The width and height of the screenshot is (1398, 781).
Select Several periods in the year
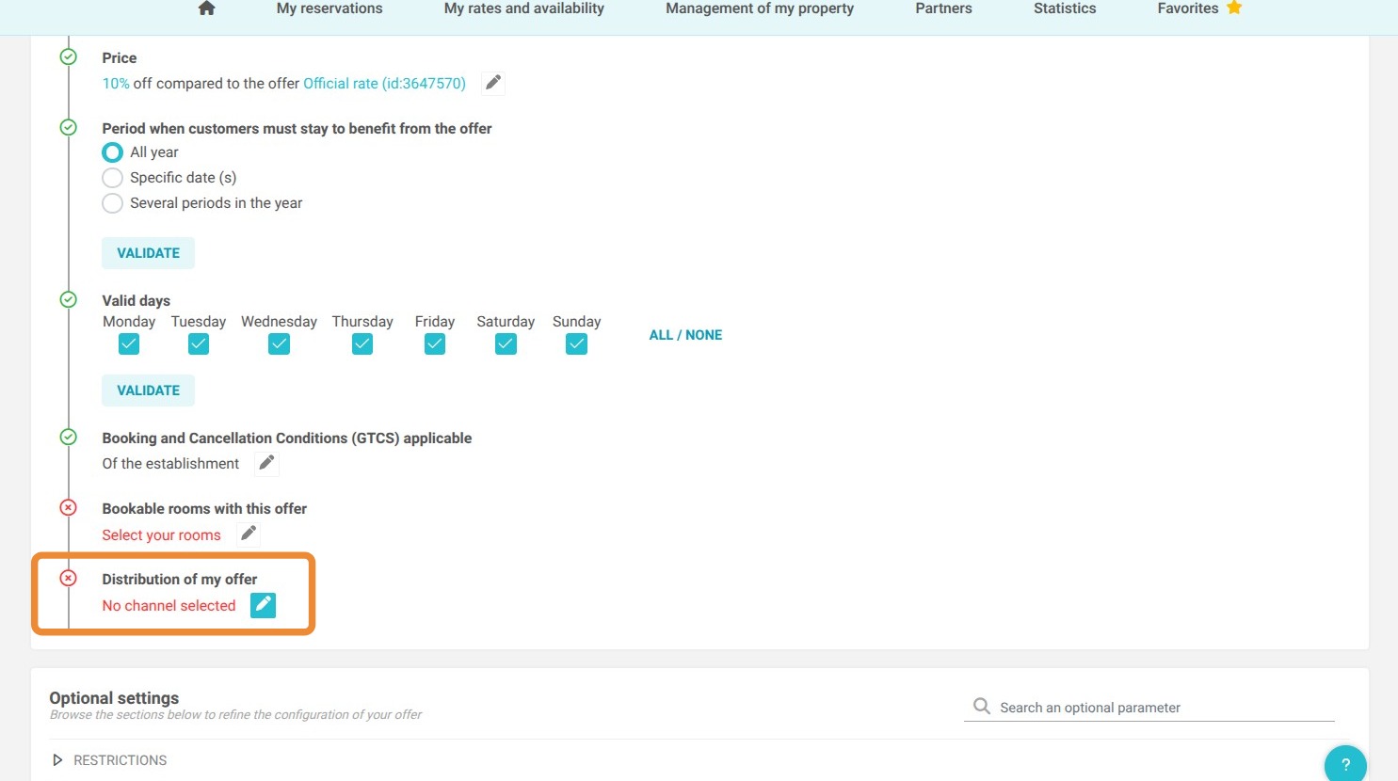[112, 203]
